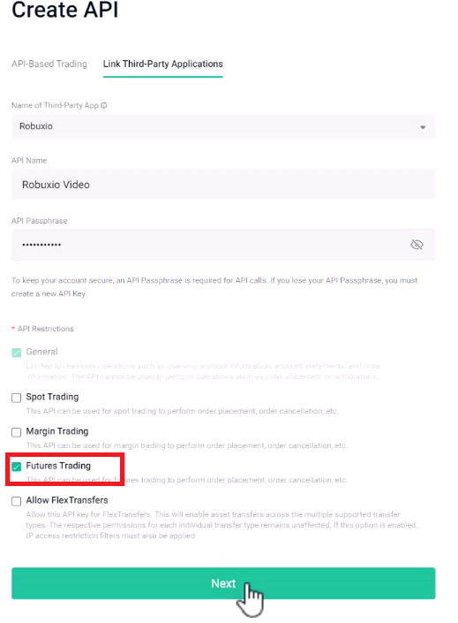The height and width of the screenshot is (623, 458).
Task: Click the Spot Trading label text
Action: (52, 397)
